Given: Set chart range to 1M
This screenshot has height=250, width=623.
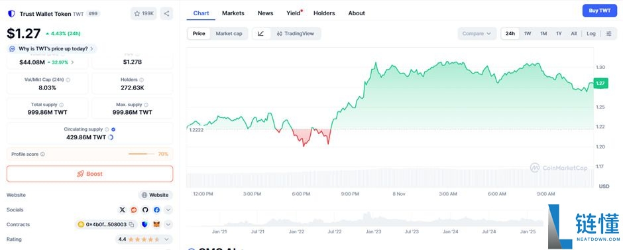Looking at the screenshot, I should pyautogui.click(x=543, y=34).
